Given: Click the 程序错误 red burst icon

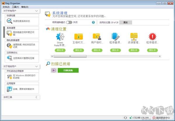Looking at the screenshot, I should 152,36.
